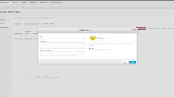Screen dimensions: 174x97
Task: Click first round icon in dialog title bar
Action: click(132, 30)
